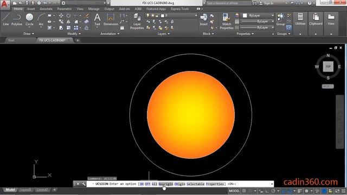The height and width of the screenshot is (195, 347).
Task: Activate the Stretch tool
Action: (61, 28)
